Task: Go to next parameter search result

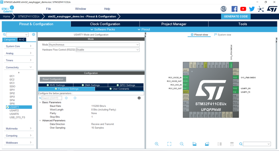Action: pyautogui.click(x=75, y=98)
